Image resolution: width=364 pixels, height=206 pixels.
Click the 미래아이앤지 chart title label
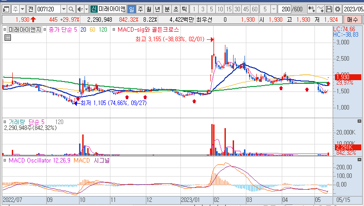point(25,29)
